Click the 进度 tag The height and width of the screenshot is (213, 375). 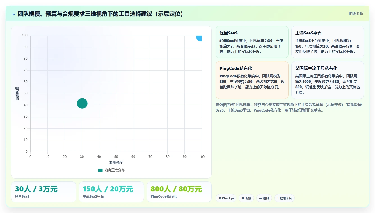[x=264, y=198]
